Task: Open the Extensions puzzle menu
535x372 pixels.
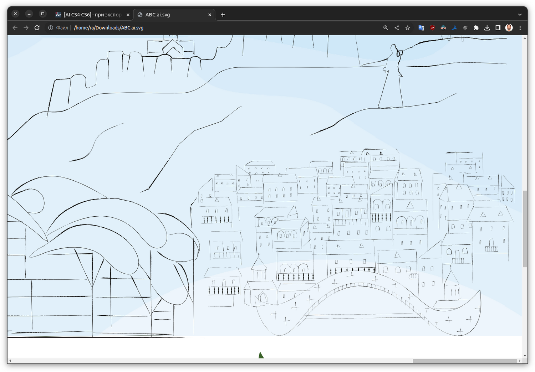Action: [x=476, y=28]
